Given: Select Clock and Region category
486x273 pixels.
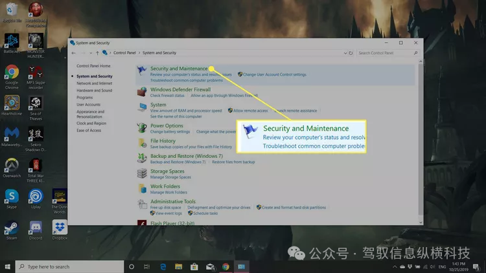Looking at the screenshot, I should 91,123.
